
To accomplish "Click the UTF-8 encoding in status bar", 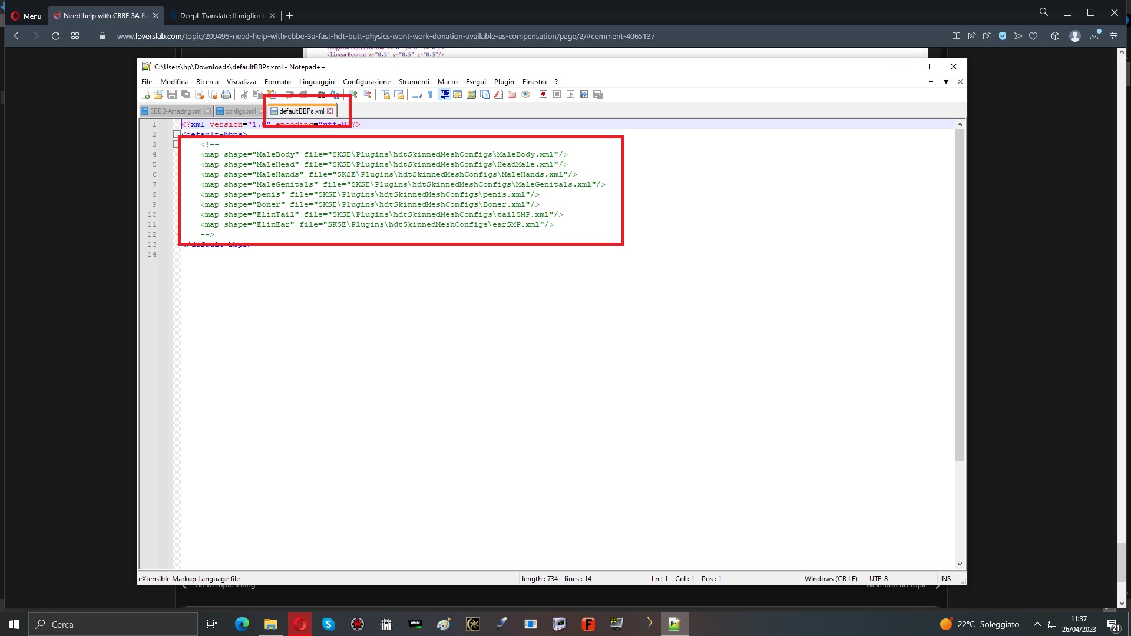I will pos(878,579).
